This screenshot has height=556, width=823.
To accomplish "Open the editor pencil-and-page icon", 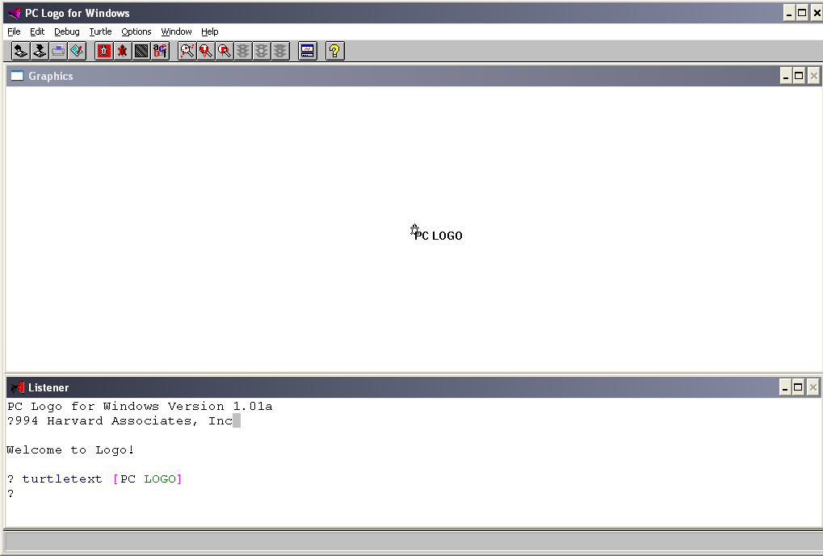I will (77, 52).
